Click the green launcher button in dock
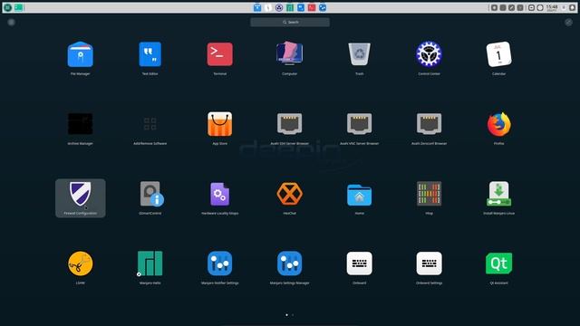 point(7,7)
